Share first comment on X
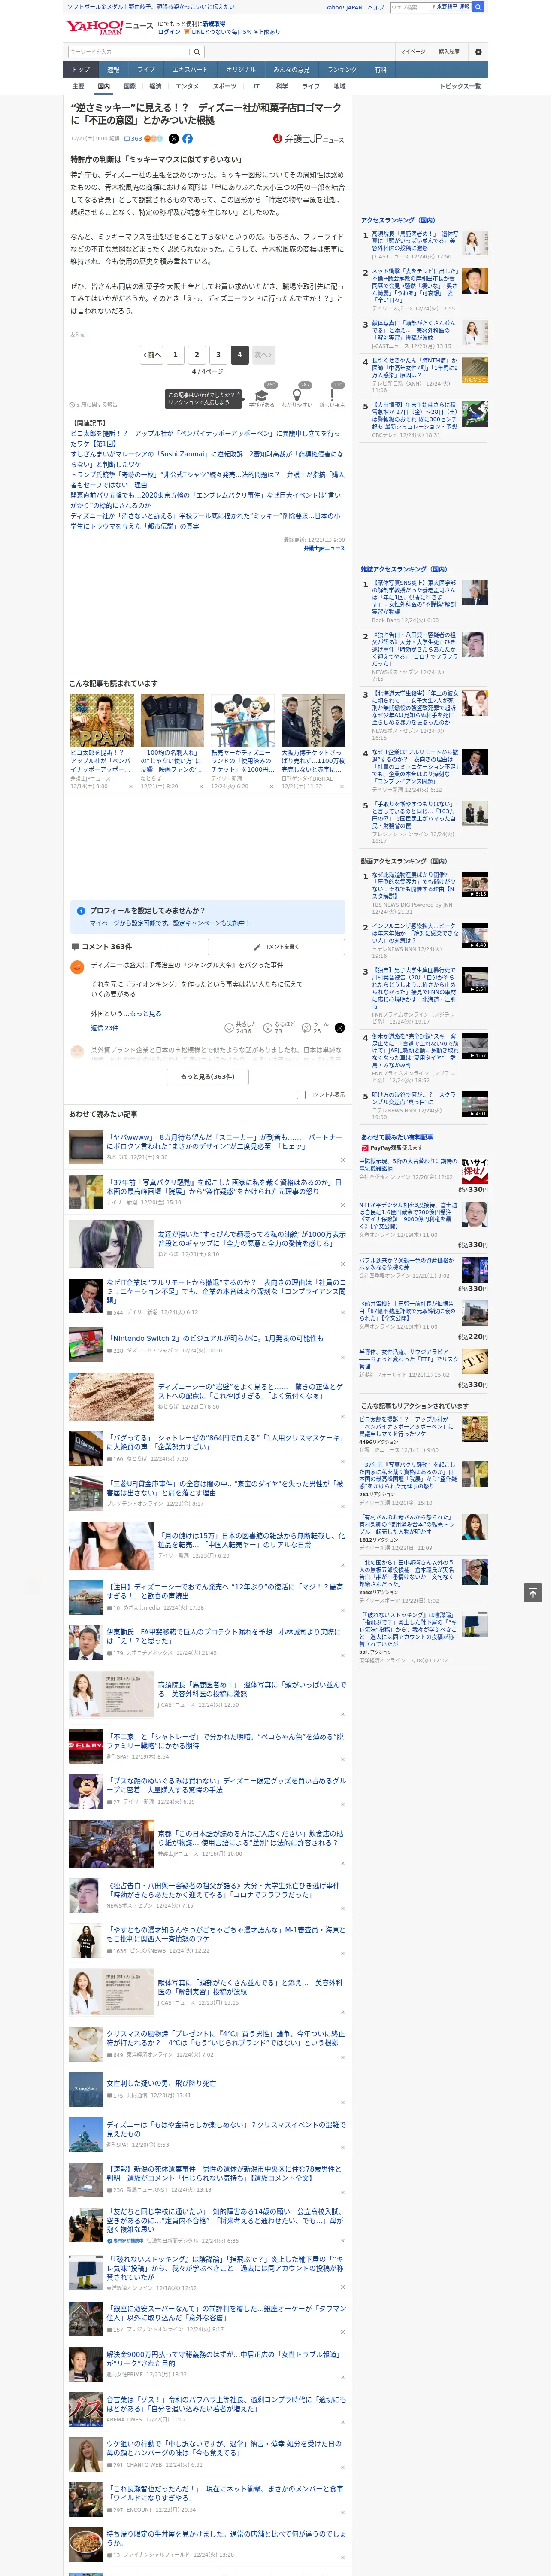Viewport: 551px width, 2576px height. [x=340, y=1028]
